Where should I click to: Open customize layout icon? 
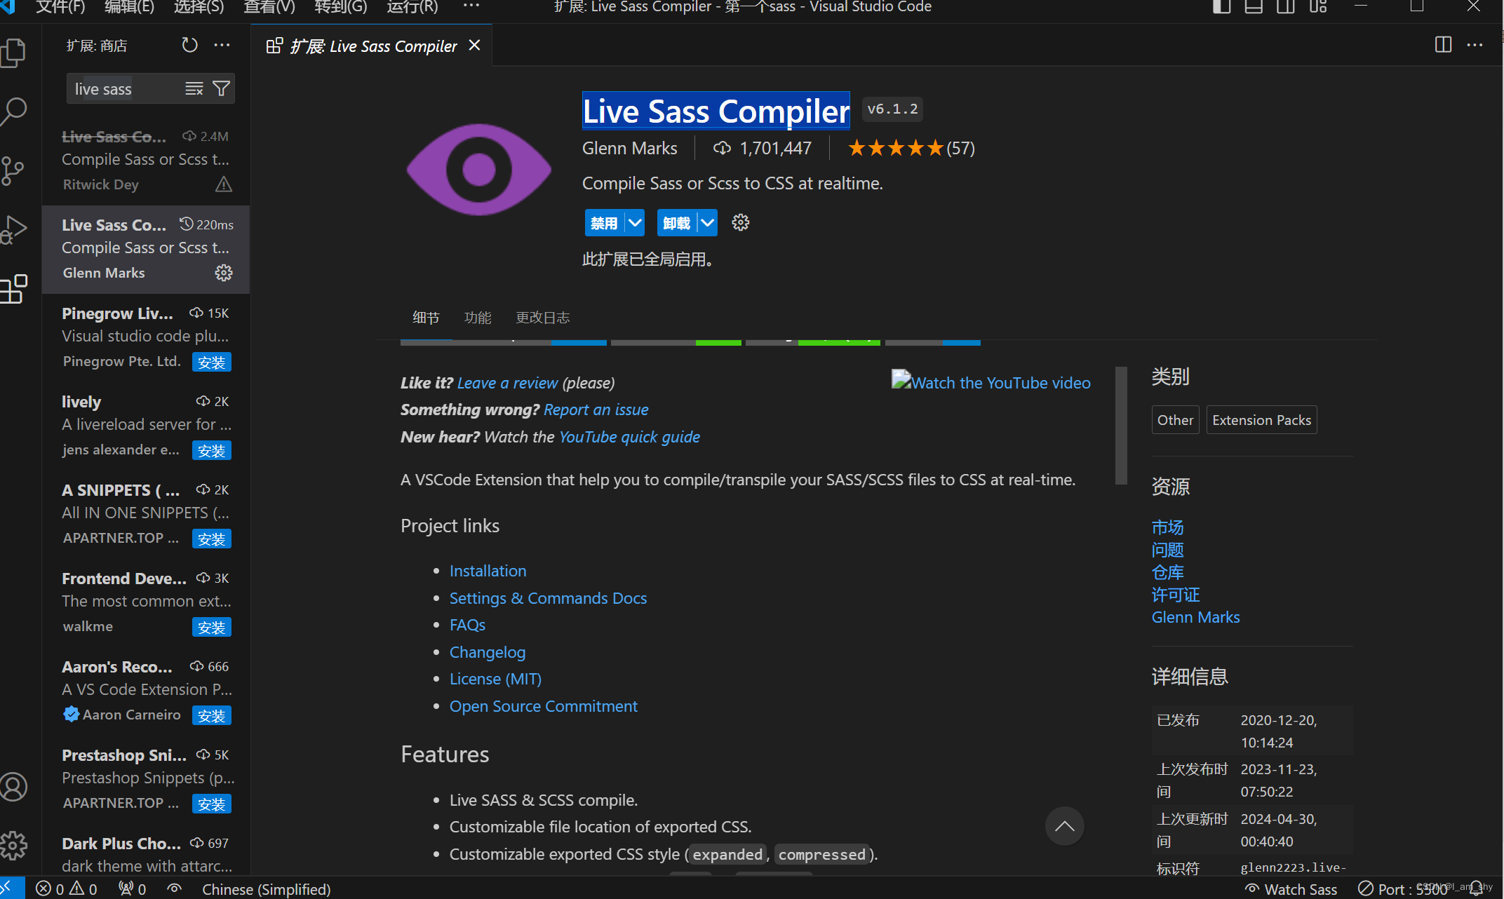coord(1318,7)
